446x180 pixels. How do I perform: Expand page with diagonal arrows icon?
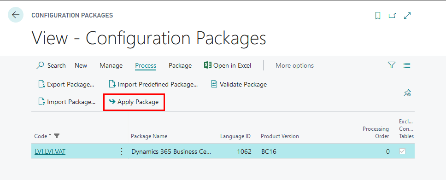click(407, 16)
